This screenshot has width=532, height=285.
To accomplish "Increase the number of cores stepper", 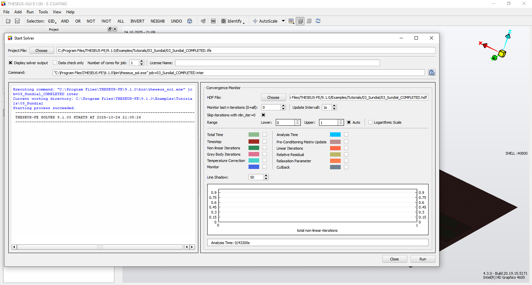I will tap(142, 61).
